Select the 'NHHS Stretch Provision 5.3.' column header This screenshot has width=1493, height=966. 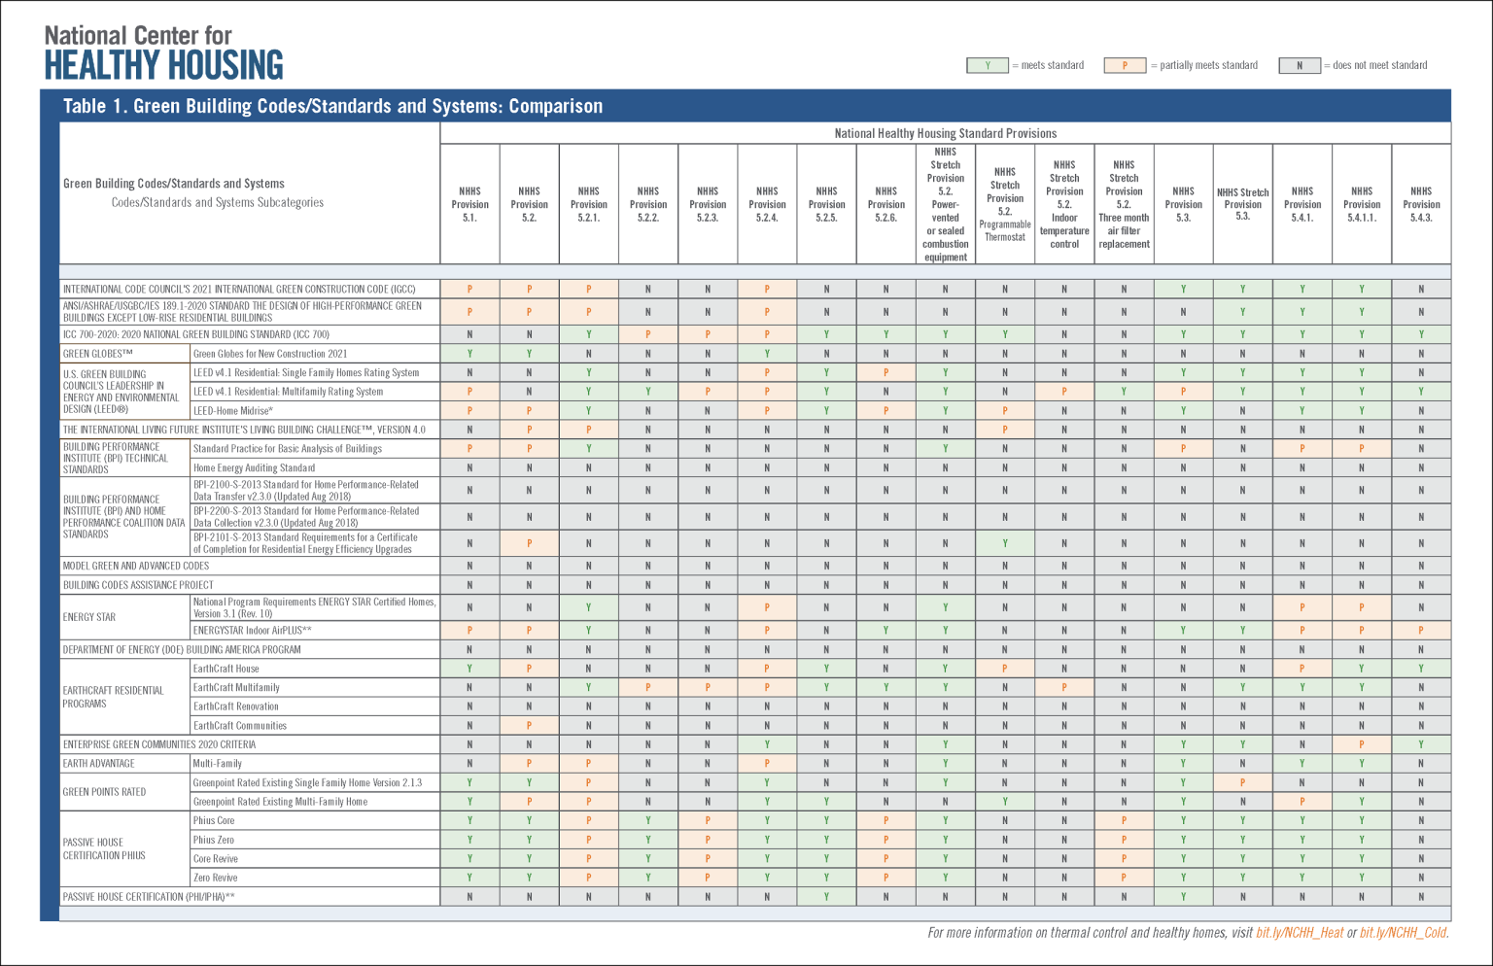pyautogui.click(x=1243, y=204)
